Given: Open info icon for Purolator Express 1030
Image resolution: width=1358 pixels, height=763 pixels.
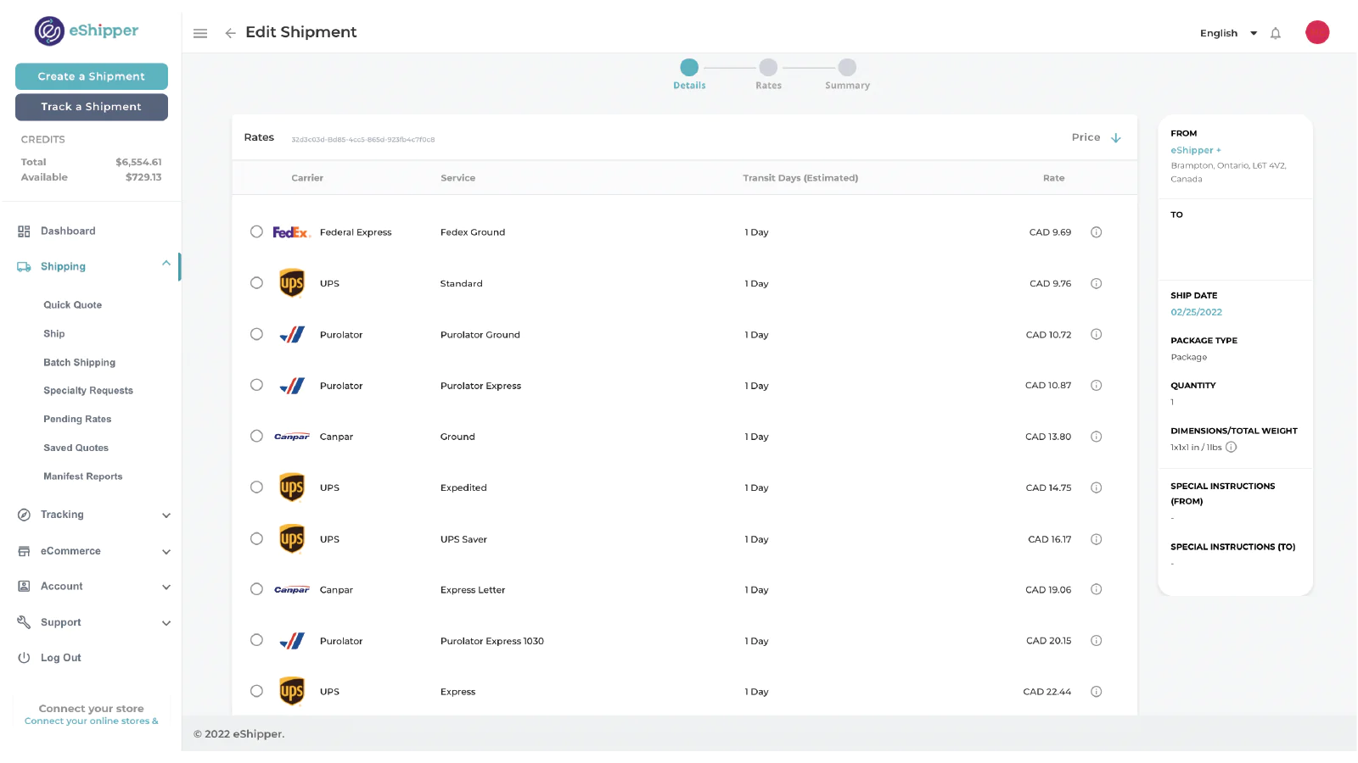Looking at the screenshot, I should click(1096, 640).
